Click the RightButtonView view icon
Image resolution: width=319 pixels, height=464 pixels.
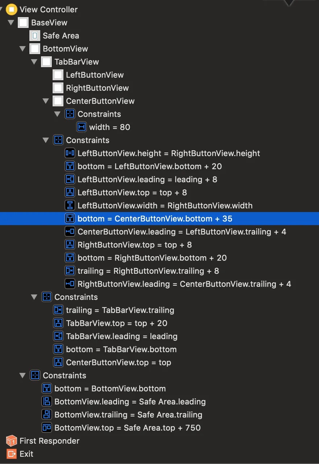pos(58,88)
